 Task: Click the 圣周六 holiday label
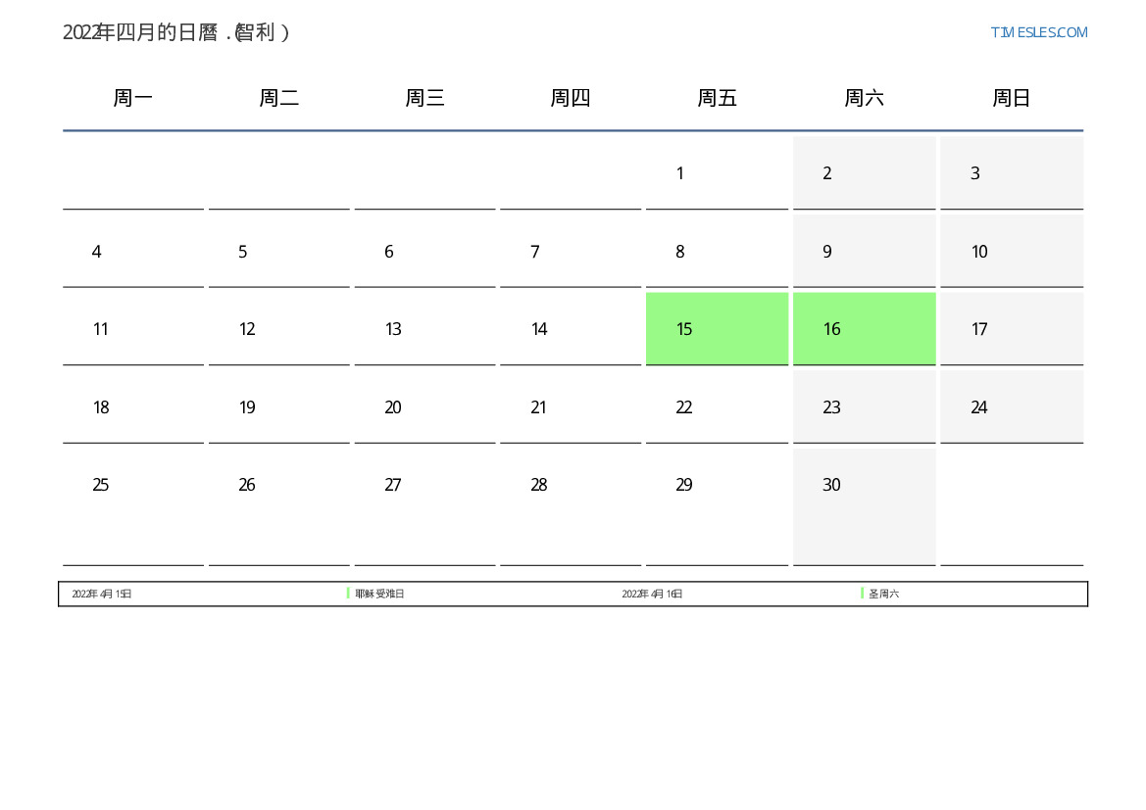pyautogui.click(x=883, y=595)
